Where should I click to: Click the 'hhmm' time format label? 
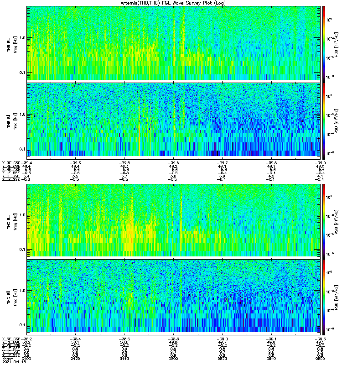8,359
